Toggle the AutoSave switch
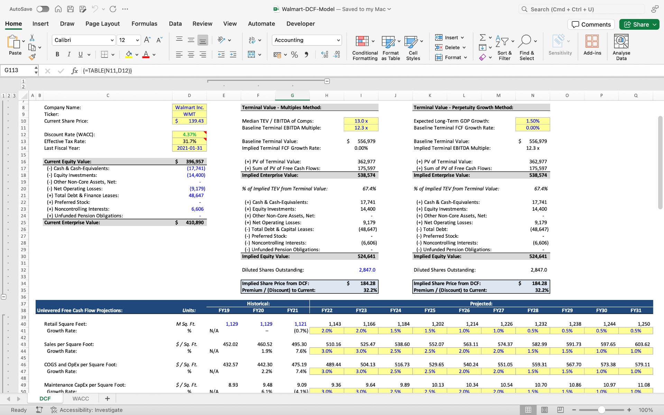 pyautogui.click(x=43, y=9)
